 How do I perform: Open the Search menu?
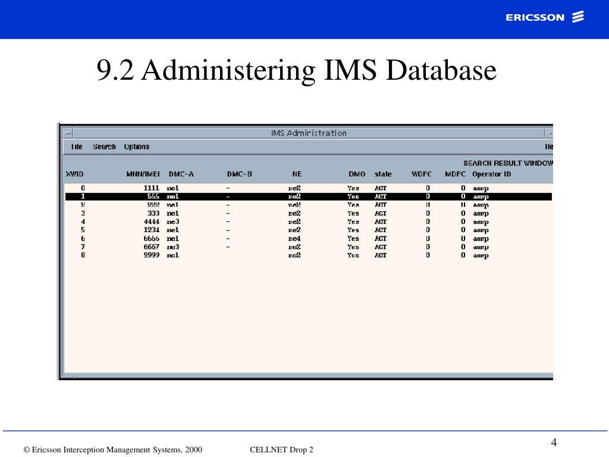(104, 146)
